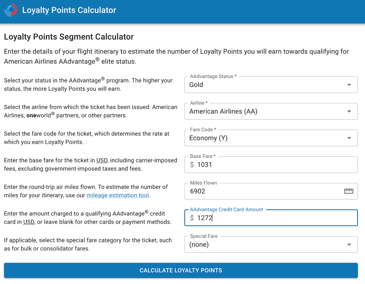
Task: Click the dollar sign icon in Base Fare
Action: coord(192,165)
